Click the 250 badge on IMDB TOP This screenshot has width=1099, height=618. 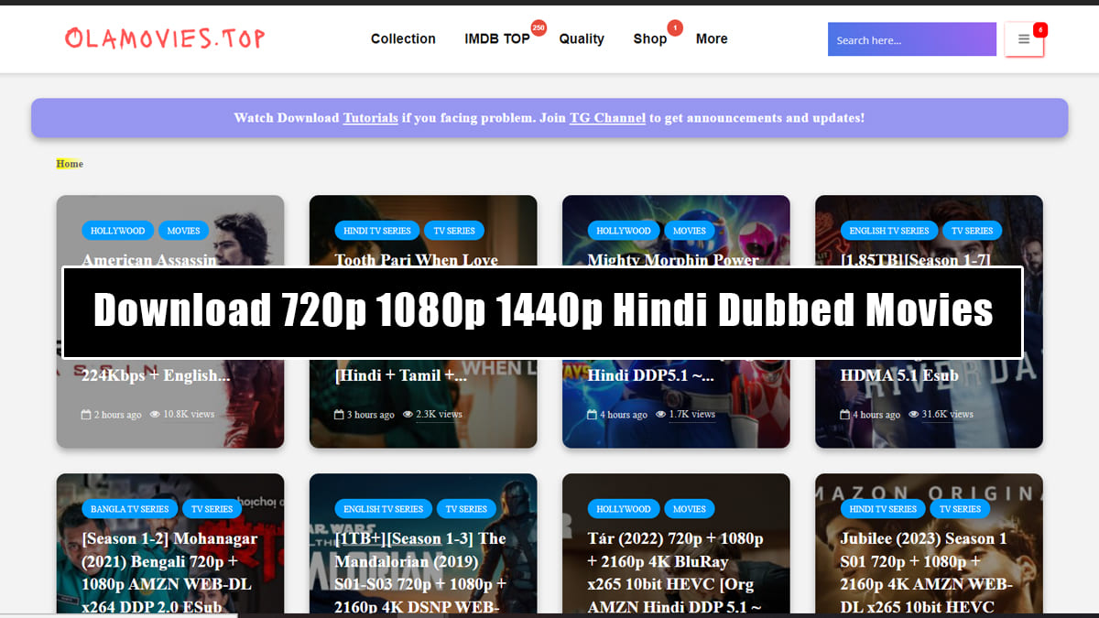click(x=539, y=27)
